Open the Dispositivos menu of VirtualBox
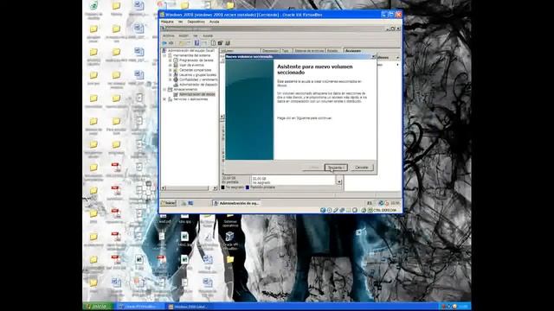 (196, 22)
